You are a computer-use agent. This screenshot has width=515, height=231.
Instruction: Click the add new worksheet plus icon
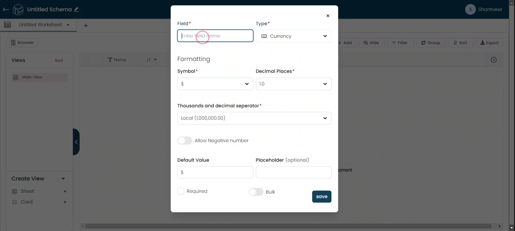point(86,26)
